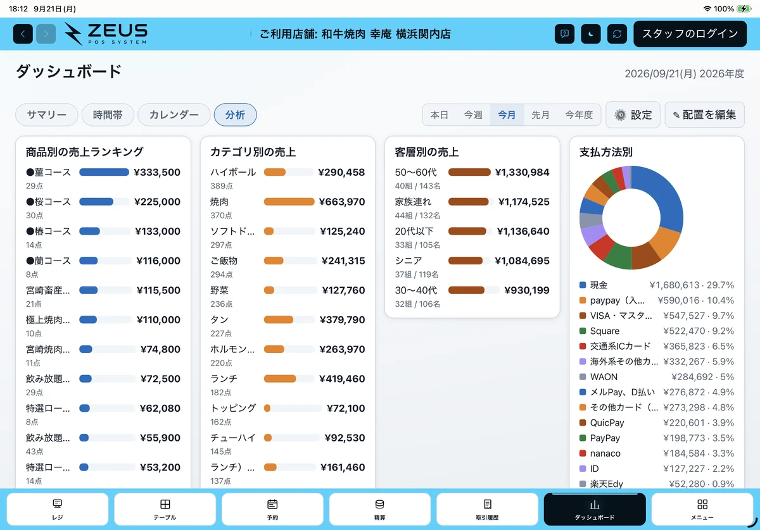Refresh data with the sync arrows icon
This screenshot has height=530, width=760.
[617, 34]
